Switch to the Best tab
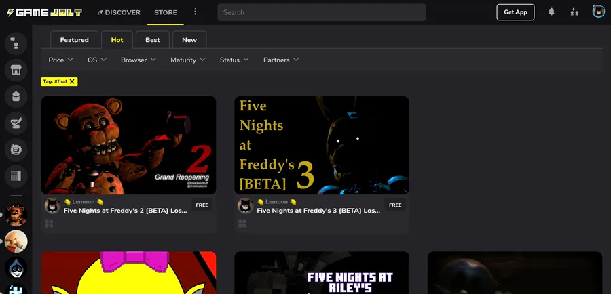611x294 pixels. [152, 40]
